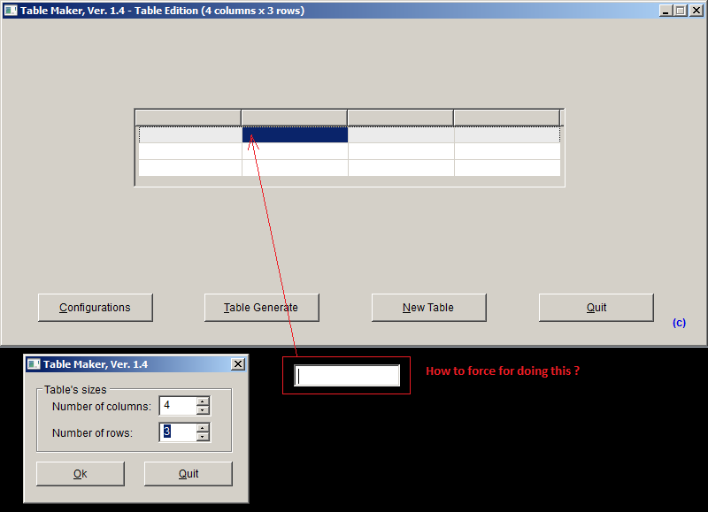Select the Number of columns value field
This screenshot has width=708, height=512.
click(177, 405)
